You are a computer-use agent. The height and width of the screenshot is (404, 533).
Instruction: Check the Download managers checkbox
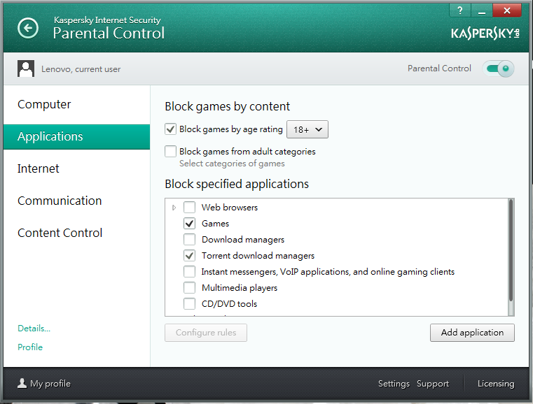tap(189, 240)
